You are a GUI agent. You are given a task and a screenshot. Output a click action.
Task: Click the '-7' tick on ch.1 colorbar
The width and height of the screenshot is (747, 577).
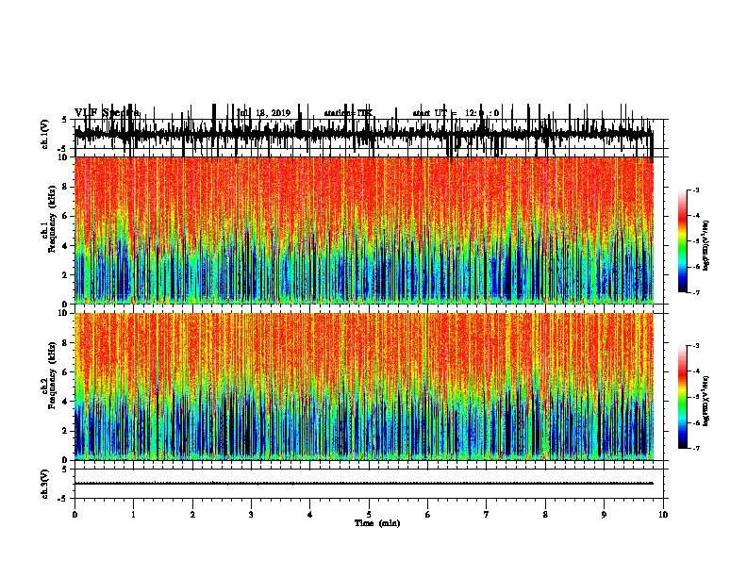[x=695, y=292]
